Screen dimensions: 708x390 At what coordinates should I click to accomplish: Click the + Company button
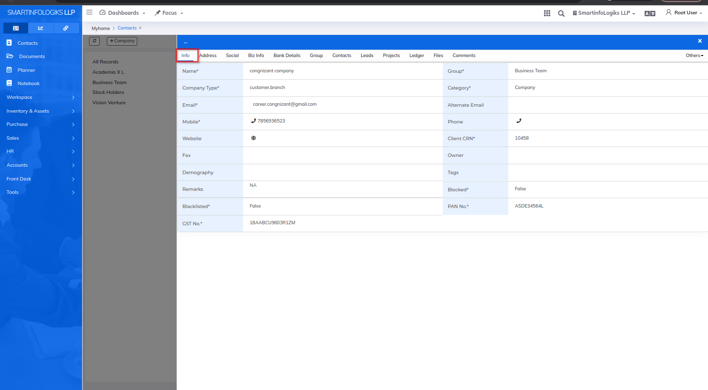point(122,41)
